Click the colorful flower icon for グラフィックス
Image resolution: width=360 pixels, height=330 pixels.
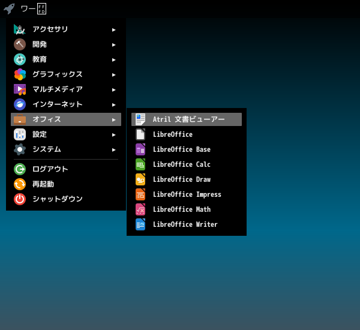coord(20,74)
